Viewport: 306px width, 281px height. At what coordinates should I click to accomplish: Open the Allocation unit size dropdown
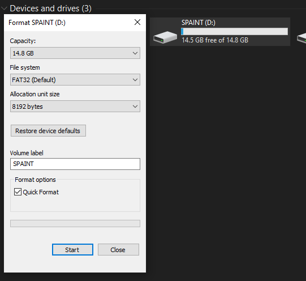coord(75,107)
